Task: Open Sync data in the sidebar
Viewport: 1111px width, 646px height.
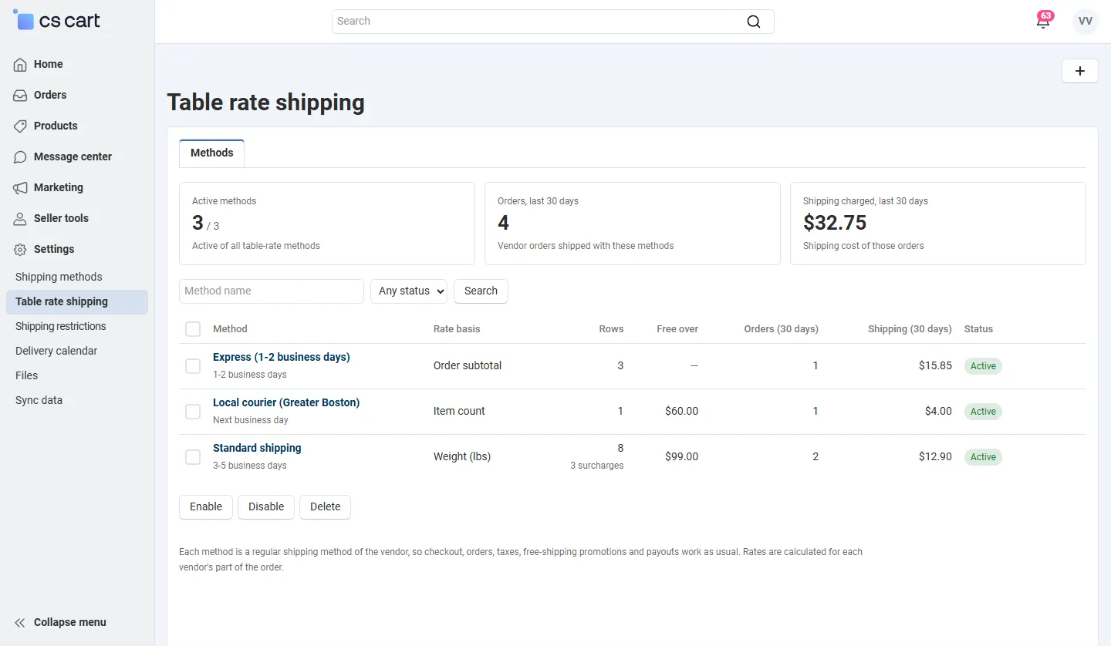Action: tap(77, 400)
